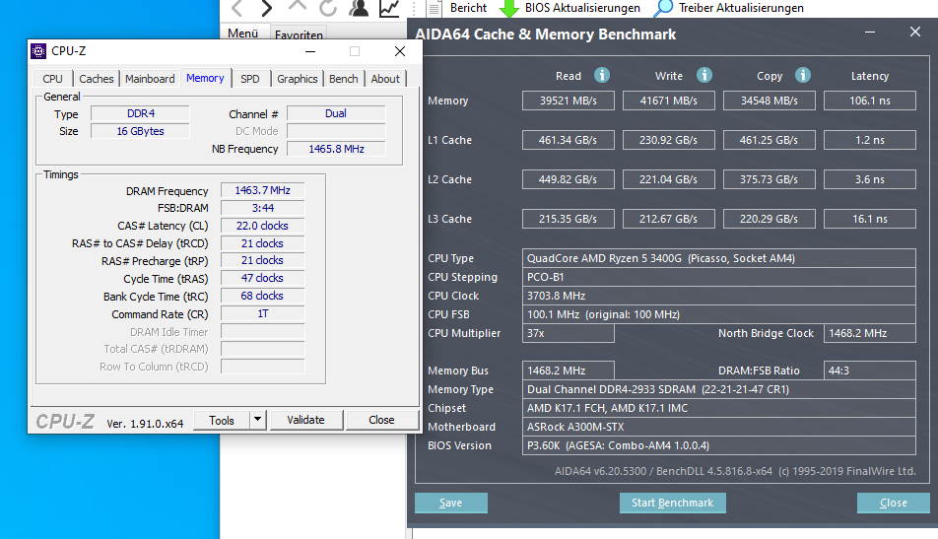Click the Write info icon in AIDA64
The height and width of the screenshot is (539, 938).
point(704,75)
